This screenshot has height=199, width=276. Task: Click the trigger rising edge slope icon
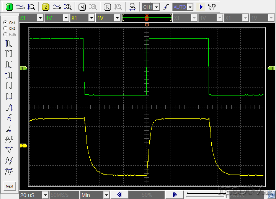point(166,7)
